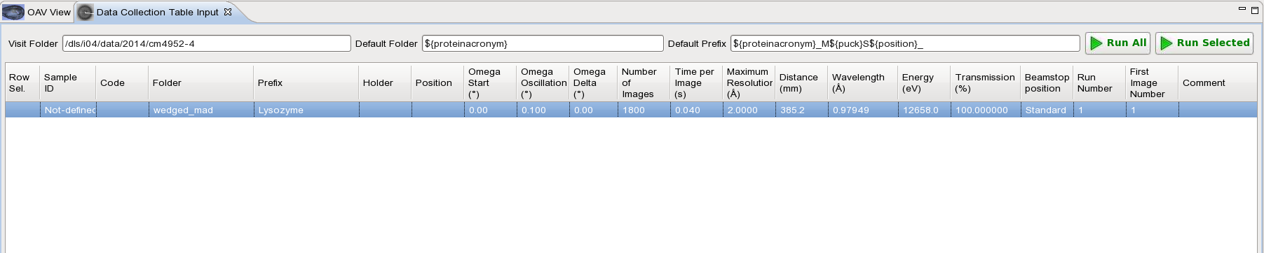This screenshot has height=253, width=1264.
Task: Click the Energy (eV) column header
Action: click(x=924, y=82)
